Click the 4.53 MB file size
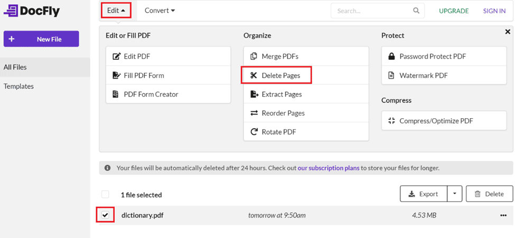515x238 pixels. [424, 215]
